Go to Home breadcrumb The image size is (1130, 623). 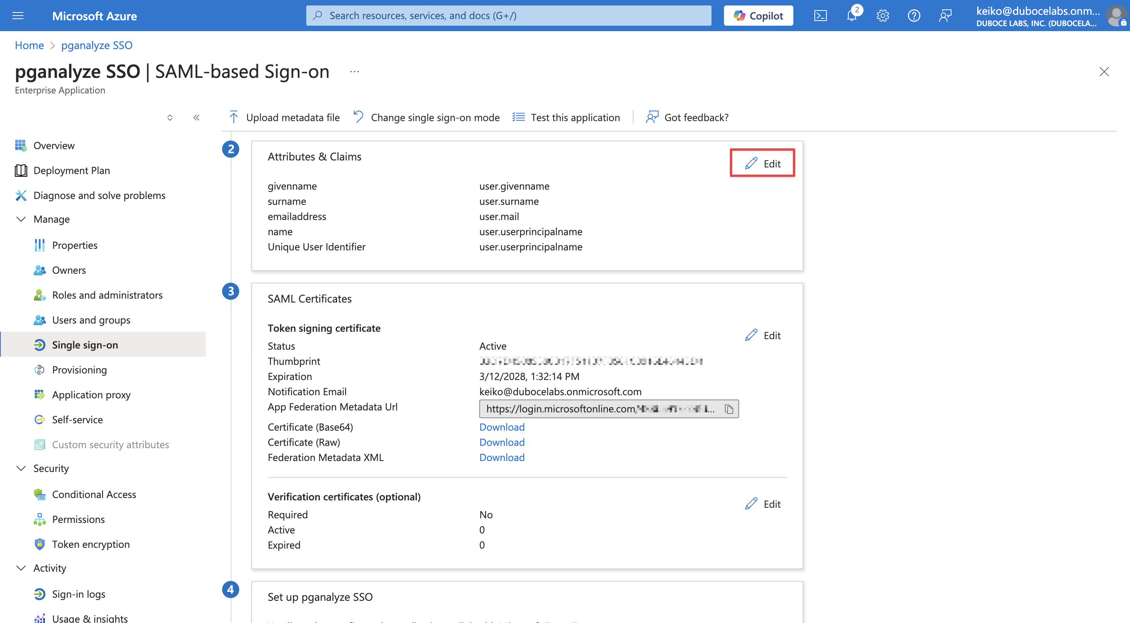(29, 45)
